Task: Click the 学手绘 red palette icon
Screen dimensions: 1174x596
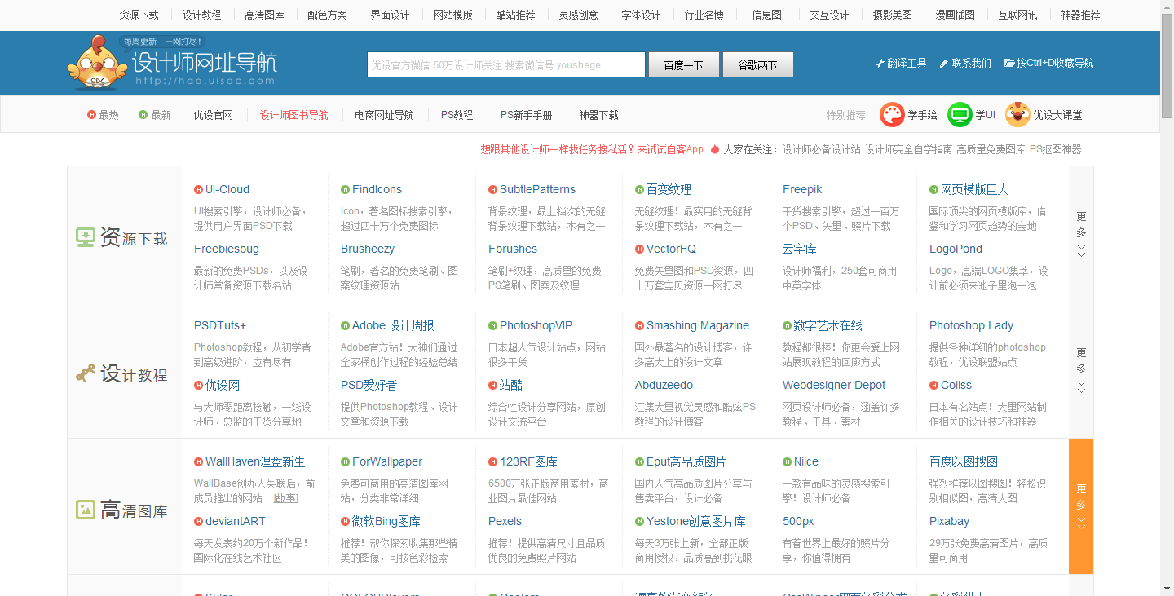Action: [891, 114]
